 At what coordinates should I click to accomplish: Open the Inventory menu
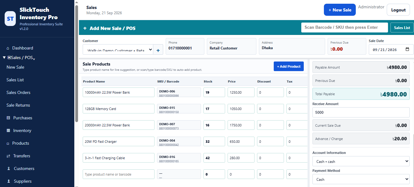(x=22, y=131)
